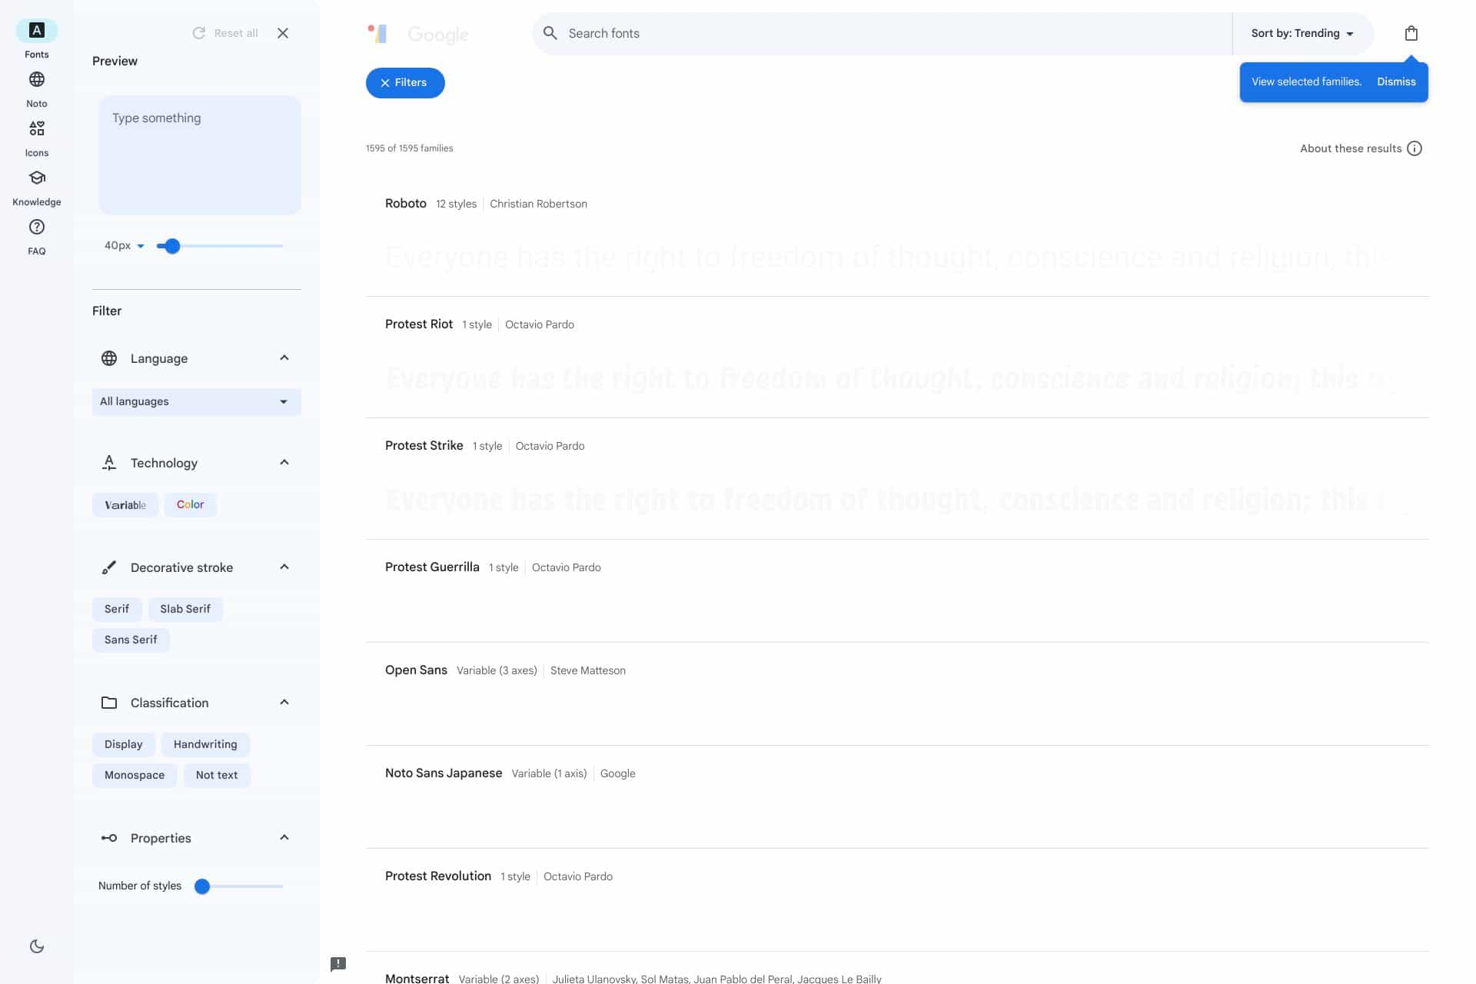
Task: Click the preview size slider handle
Action: click(172, 246)
